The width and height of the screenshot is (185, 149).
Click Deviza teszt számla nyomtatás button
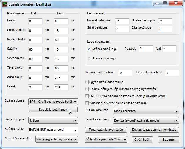tap(154, 130)
